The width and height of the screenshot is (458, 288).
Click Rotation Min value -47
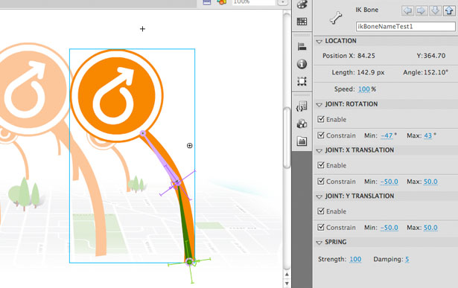pos(387,135)
